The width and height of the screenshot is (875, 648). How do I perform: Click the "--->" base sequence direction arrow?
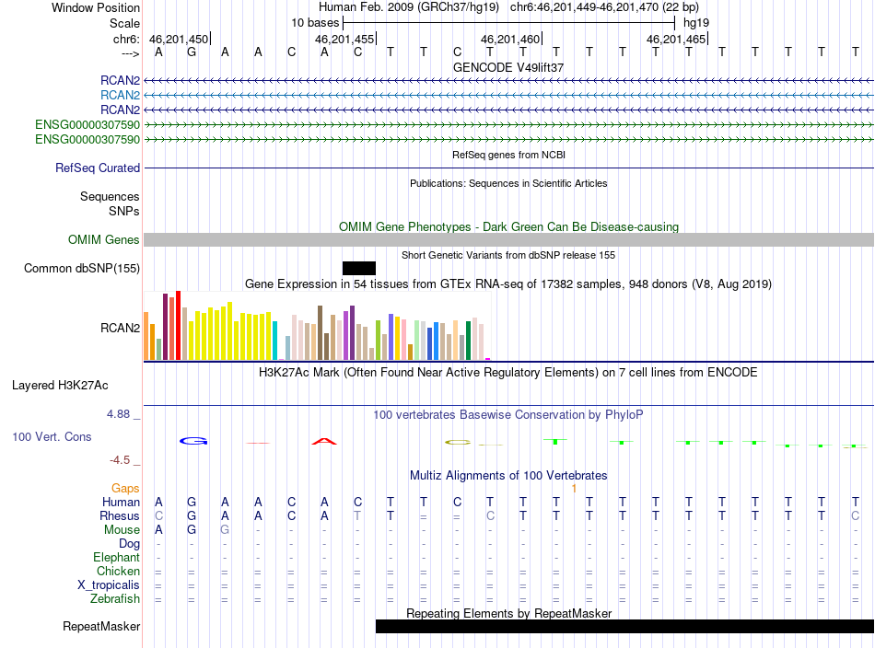tap(130, 53)
